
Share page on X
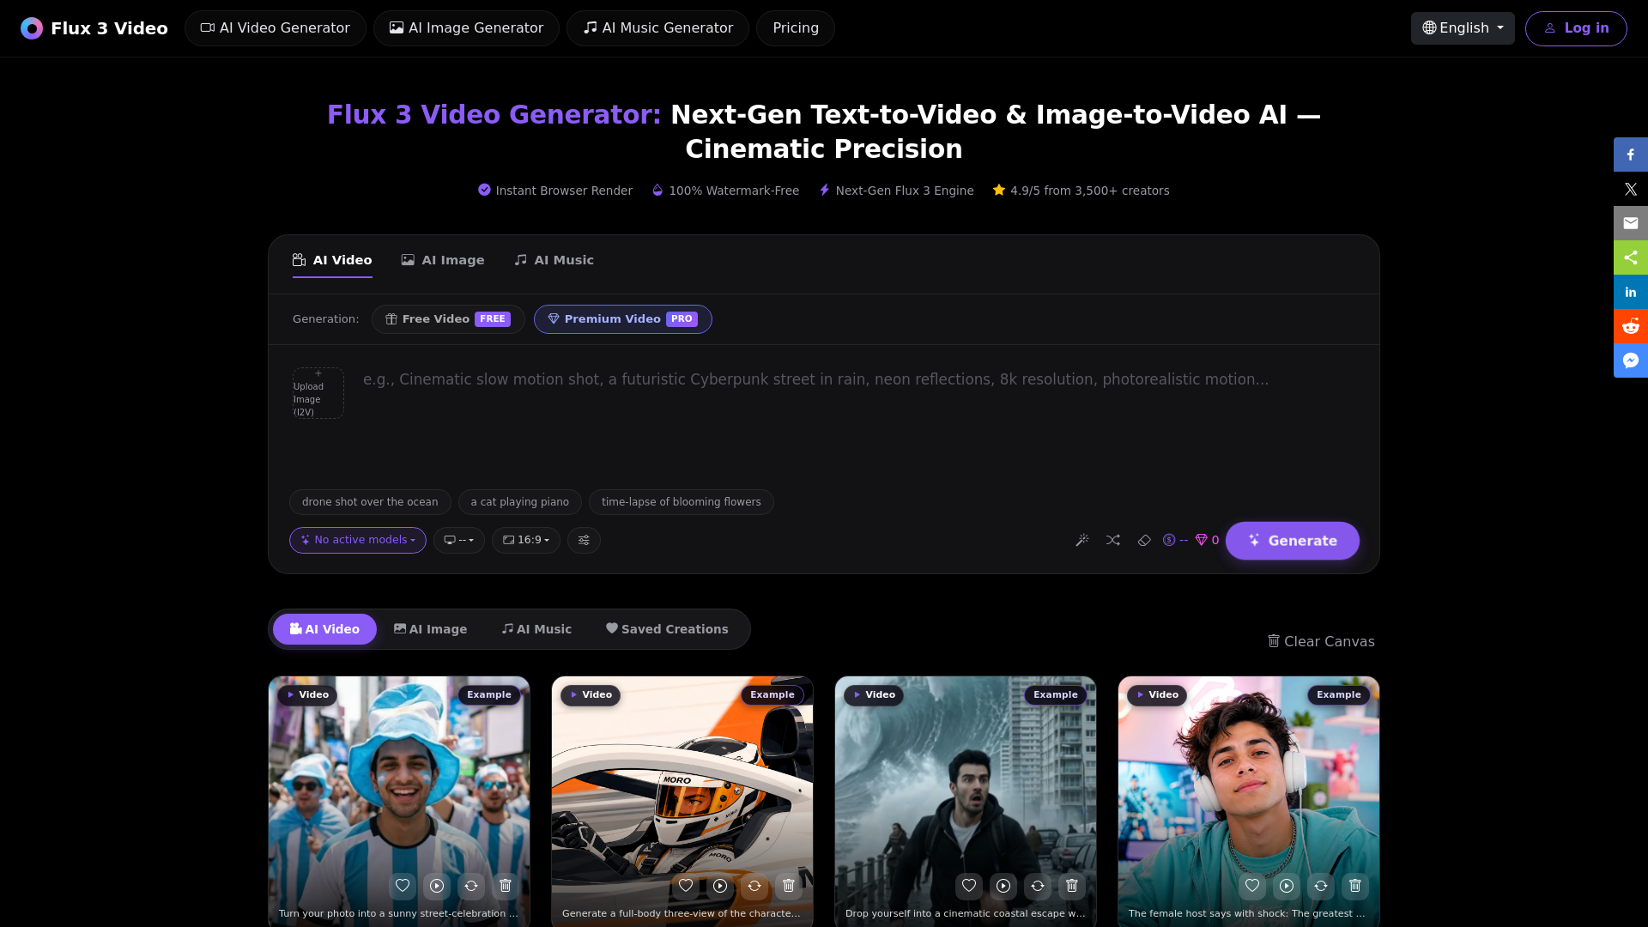[x=1631, y=189]
